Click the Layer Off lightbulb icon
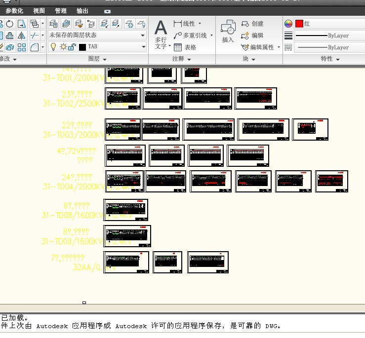The height and width of the screenshot is (338, 365). (141, 24)
